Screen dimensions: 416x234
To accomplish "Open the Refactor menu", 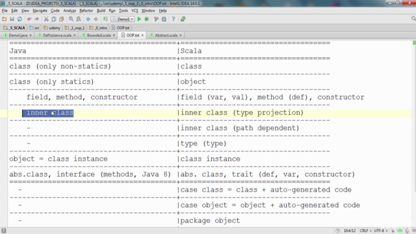I will (86, 10).
